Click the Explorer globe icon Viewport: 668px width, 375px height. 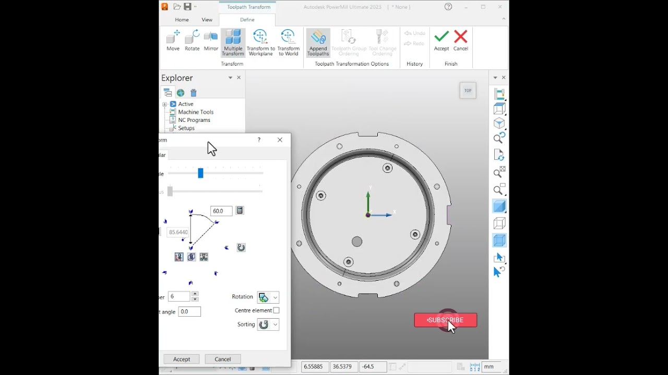(181, 93)
